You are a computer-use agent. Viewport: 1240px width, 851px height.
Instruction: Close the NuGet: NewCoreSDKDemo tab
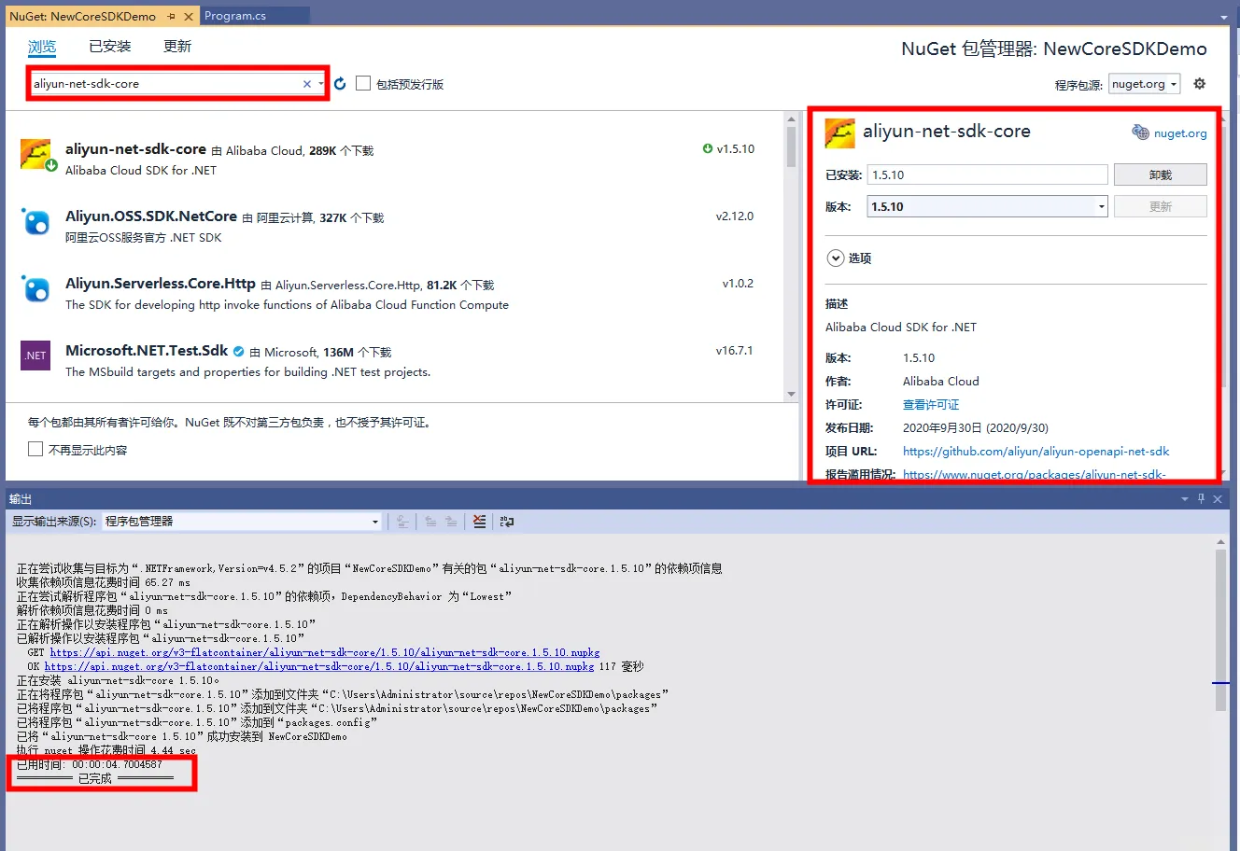[189, 17]
